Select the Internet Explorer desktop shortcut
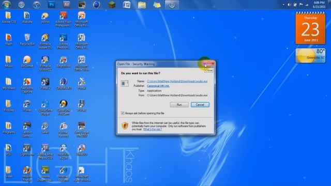Viewport: 331px width, 186px height. click(x=63, y=174)
